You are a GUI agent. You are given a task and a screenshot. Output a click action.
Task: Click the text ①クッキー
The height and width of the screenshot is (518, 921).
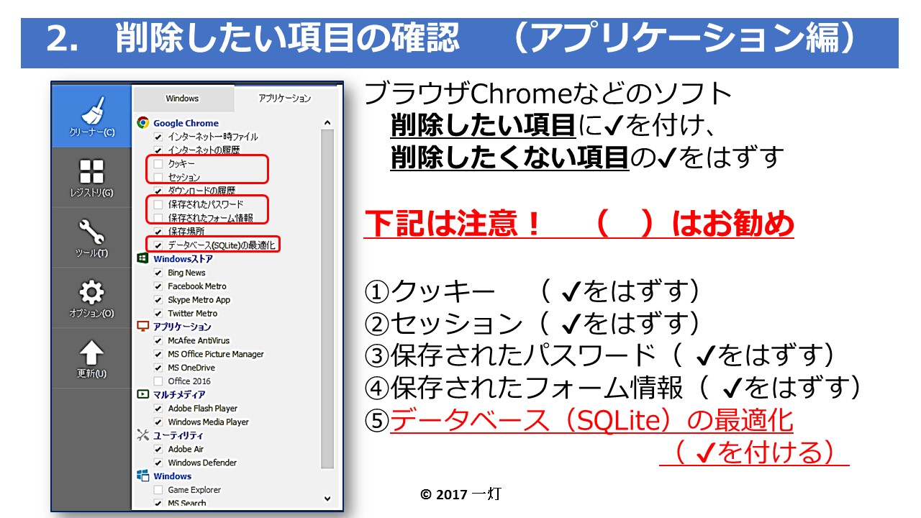click(430, 291)
